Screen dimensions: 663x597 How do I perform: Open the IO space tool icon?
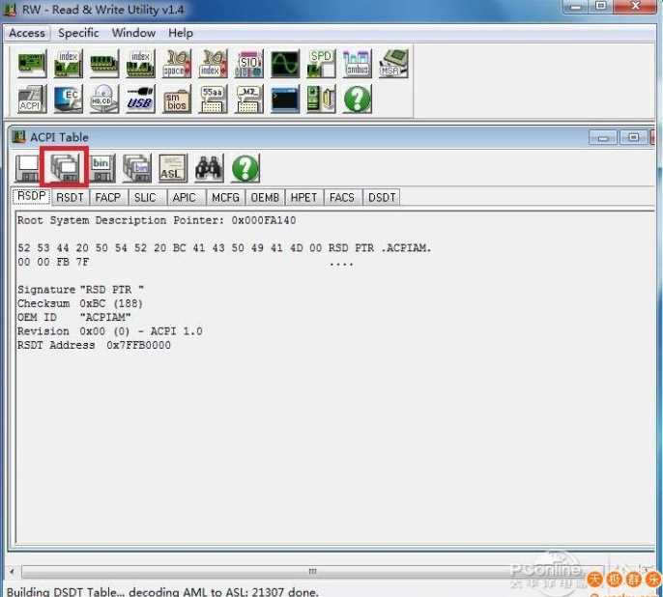176,64
